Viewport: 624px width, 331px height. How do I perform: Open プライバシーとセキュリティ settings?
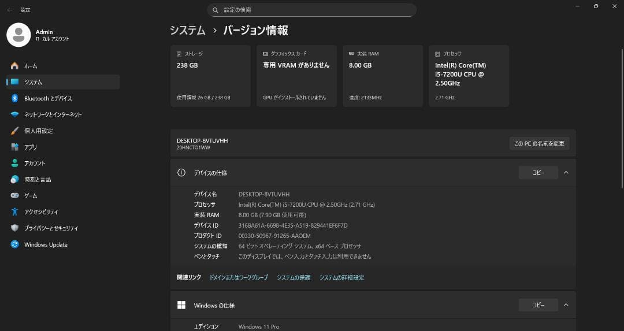(x=63, y=228)
